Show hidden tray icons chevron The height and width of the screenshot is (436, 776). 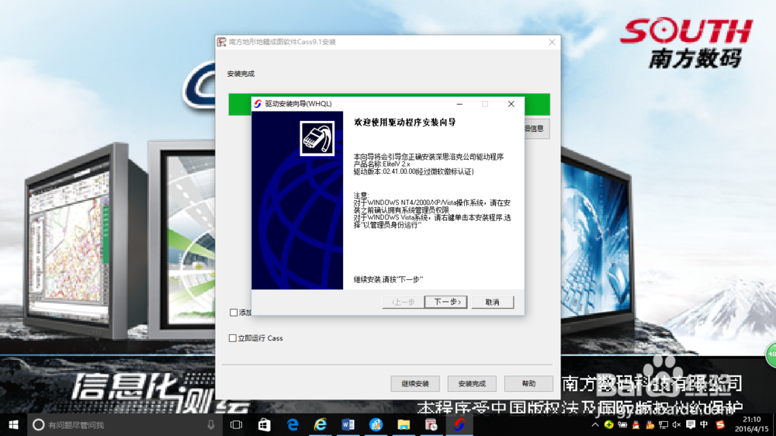595,424
